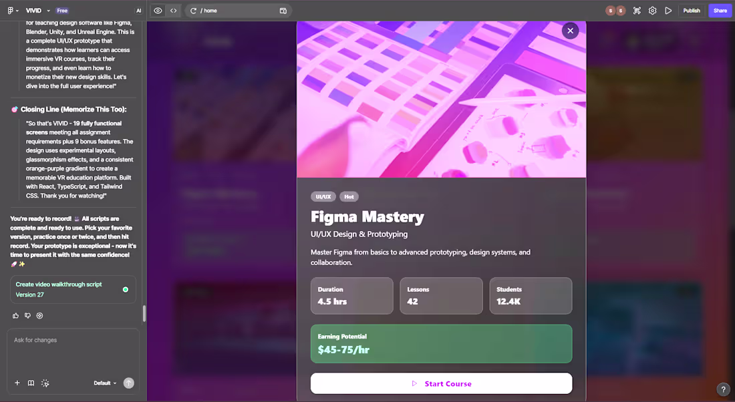This screenshot has width=735, height=402.
Task: Click the Earning Potential $45-75/hr panel
Action: tap(441, 343)
